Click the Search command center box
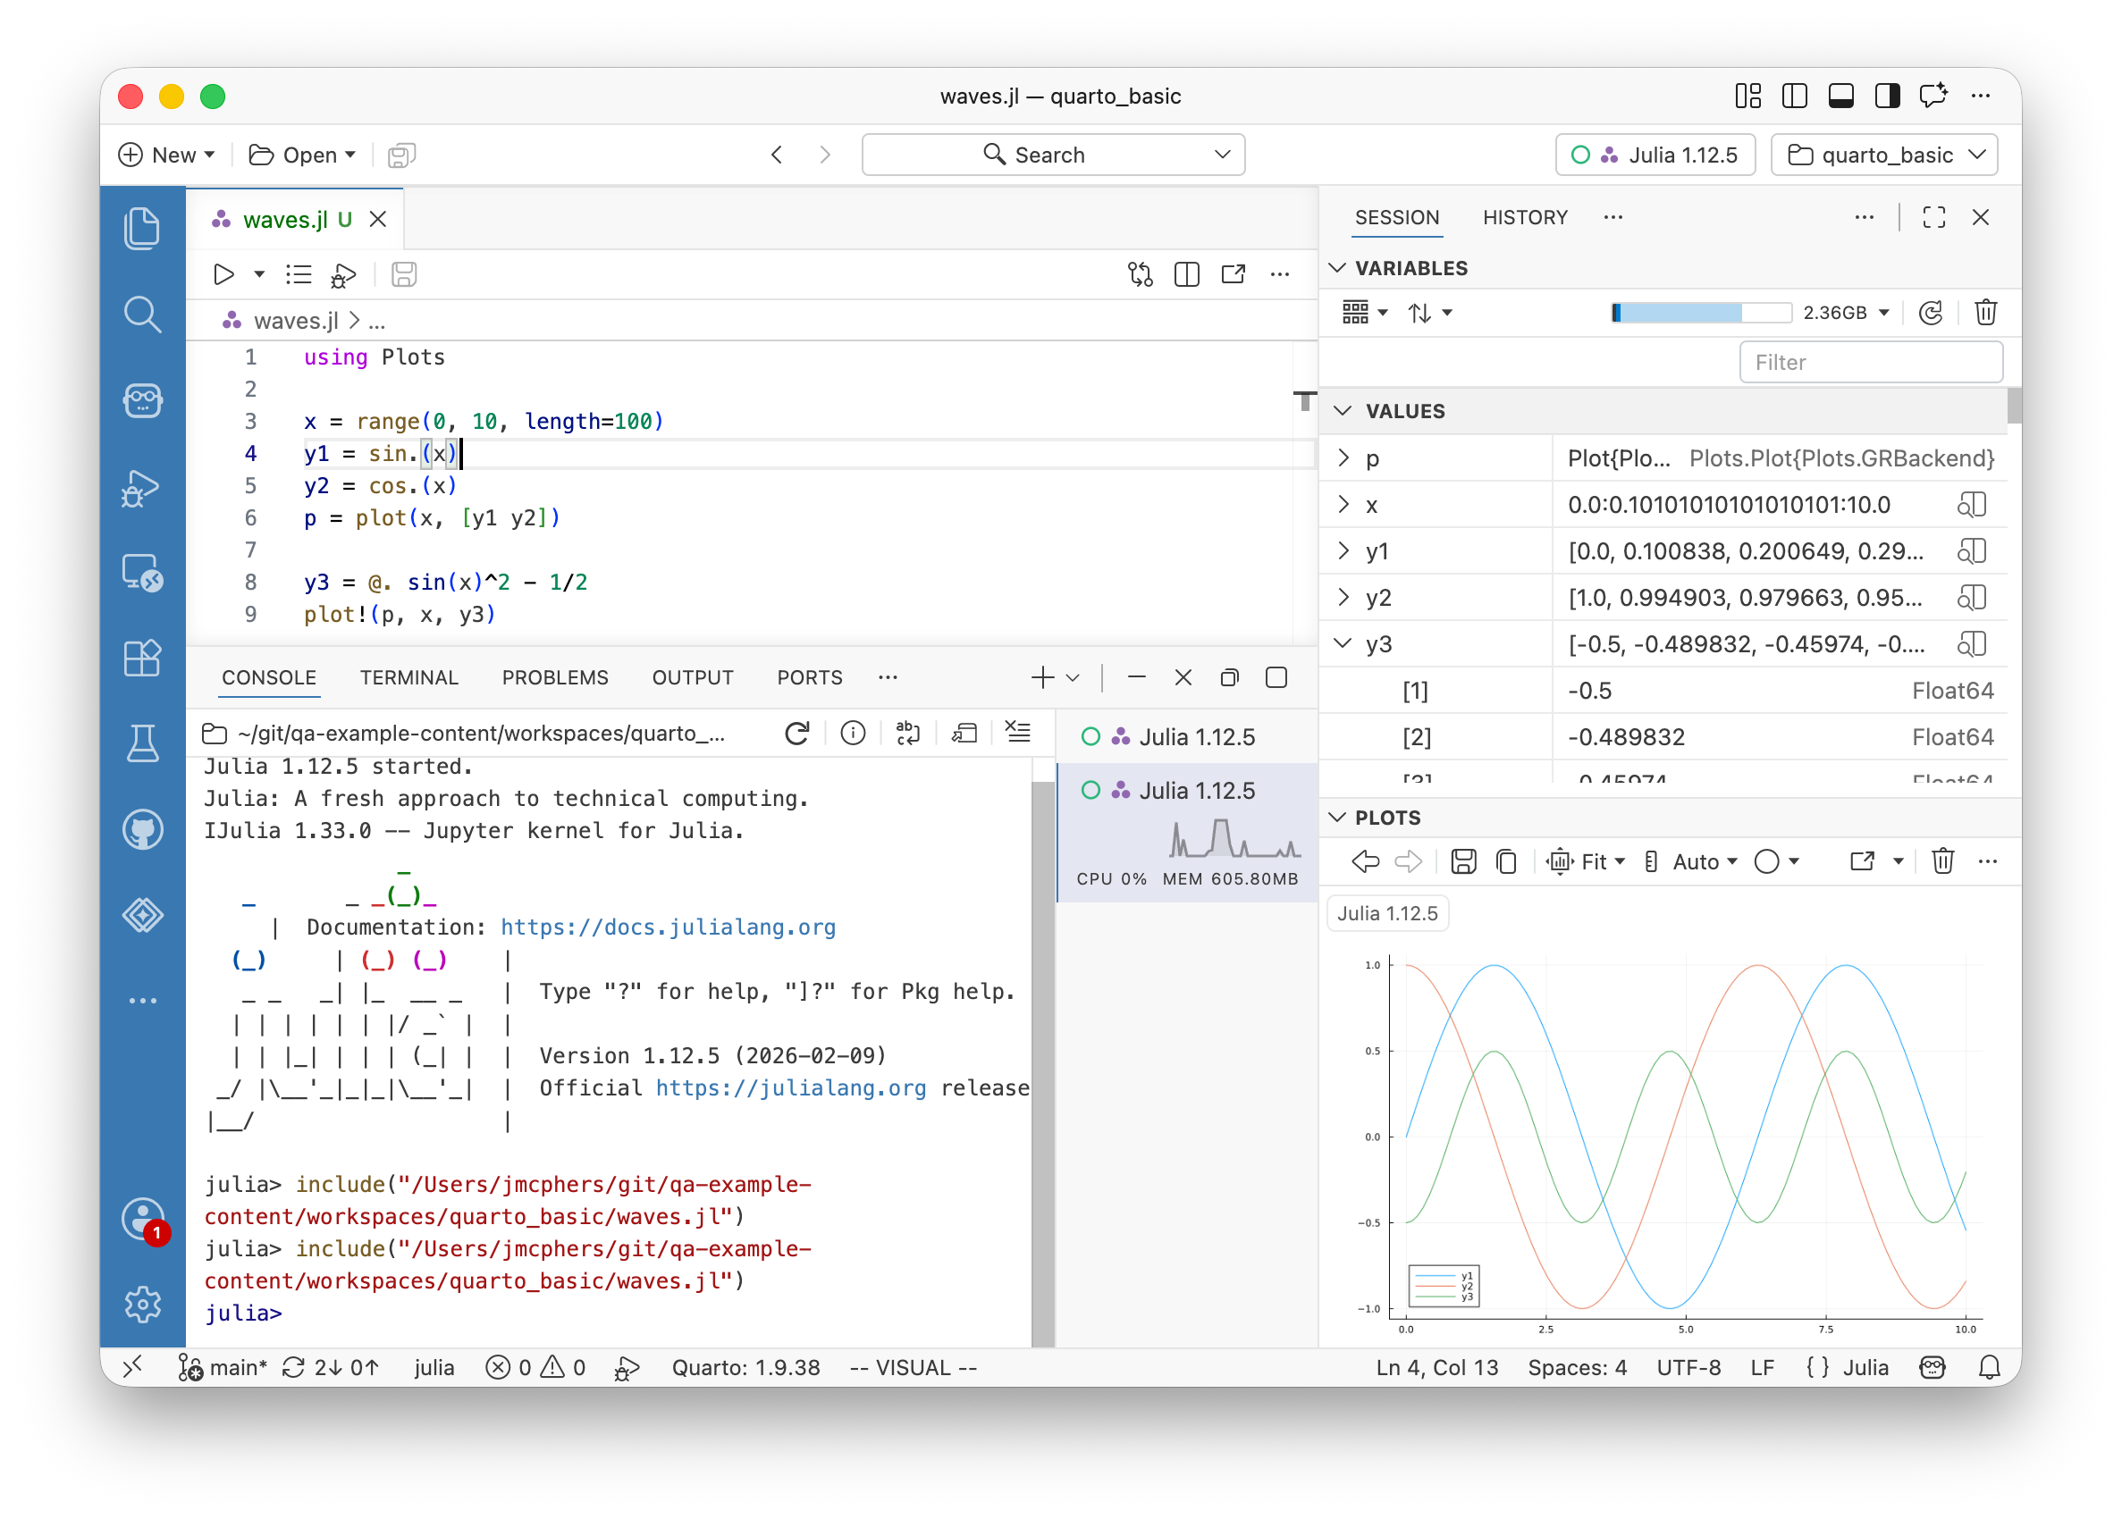 pyautogui.click(x=1053, y=155)
